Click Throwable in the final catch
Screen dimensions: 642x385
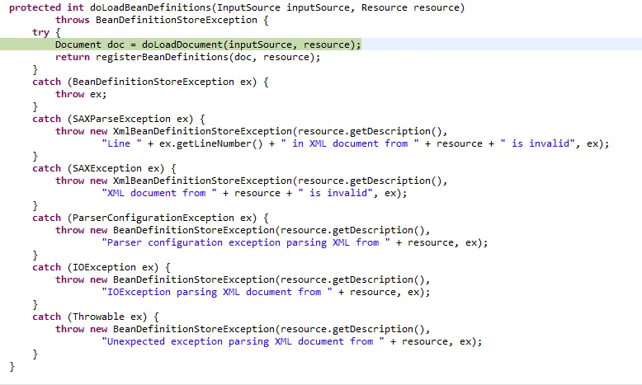click(98, 317)
